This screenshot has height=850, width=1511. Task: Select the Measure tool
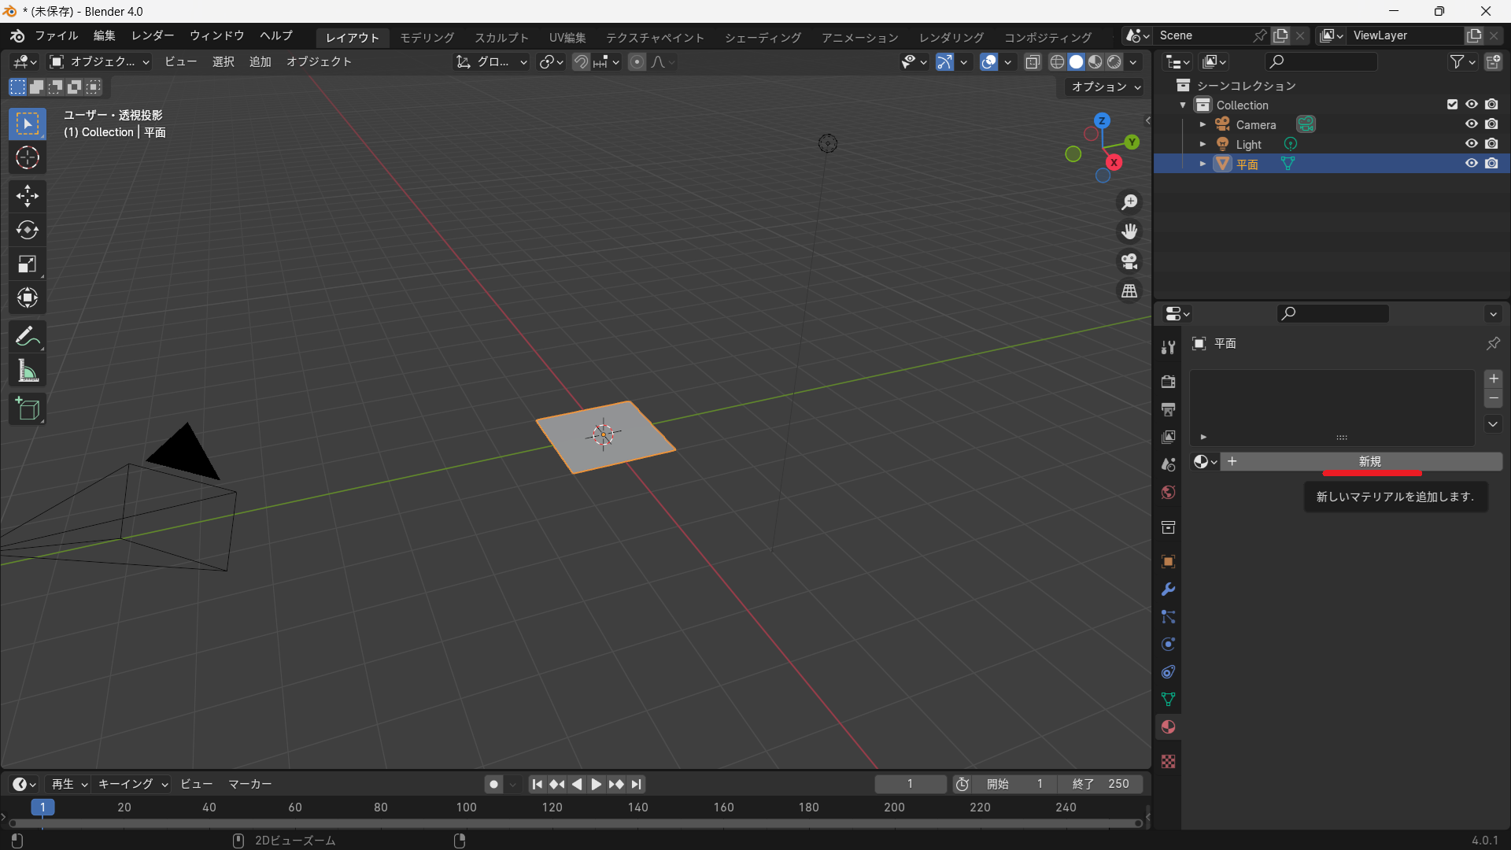pyautogui.click(x=28, y=371)
